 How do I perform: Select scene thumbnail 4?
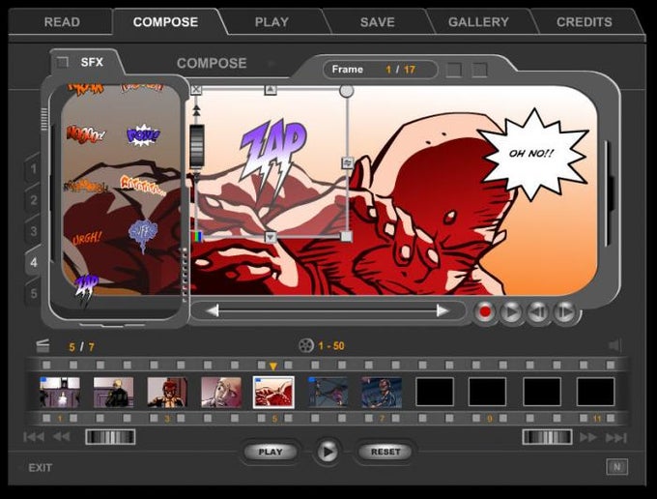(x=221, y=393)
